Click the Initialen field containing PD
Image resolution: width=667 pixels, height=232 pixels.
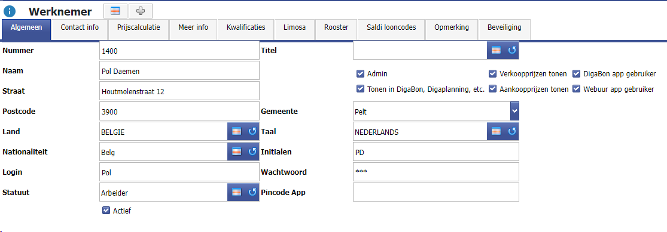[x=436, y=152]
